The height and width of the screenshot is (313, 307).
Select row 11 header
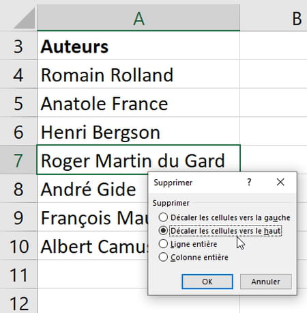[x=18, y=274]
